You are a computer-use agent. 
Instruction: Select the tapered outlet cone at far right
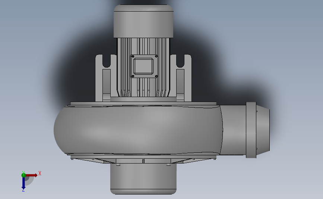263,130
